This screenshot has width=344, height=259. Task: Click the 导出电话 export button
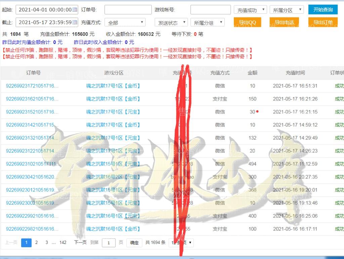tap(284, 22)
